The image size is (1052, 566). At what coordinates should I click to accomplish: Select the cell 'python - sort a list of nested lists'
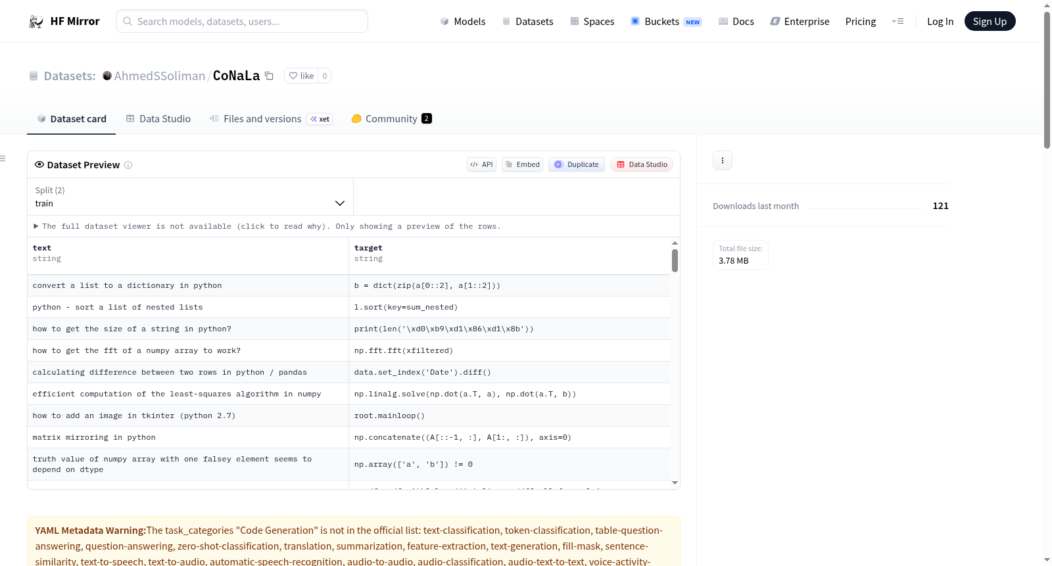coord(188,307)
